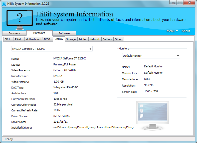The image size is (197, 143).
Task: Open the Network tab
Action: pos(95,39)
